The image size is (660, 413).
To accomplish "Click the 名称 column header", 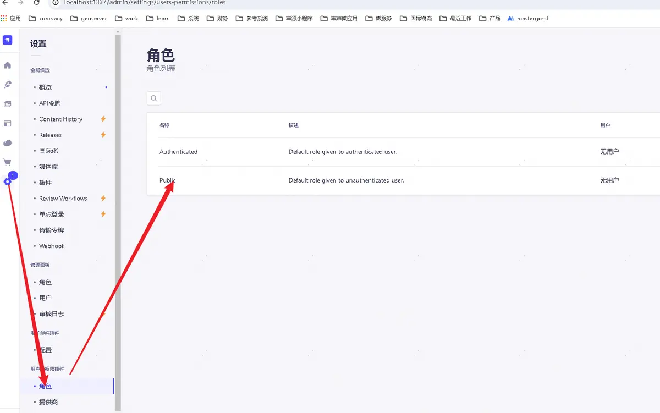I will [164, 125].
